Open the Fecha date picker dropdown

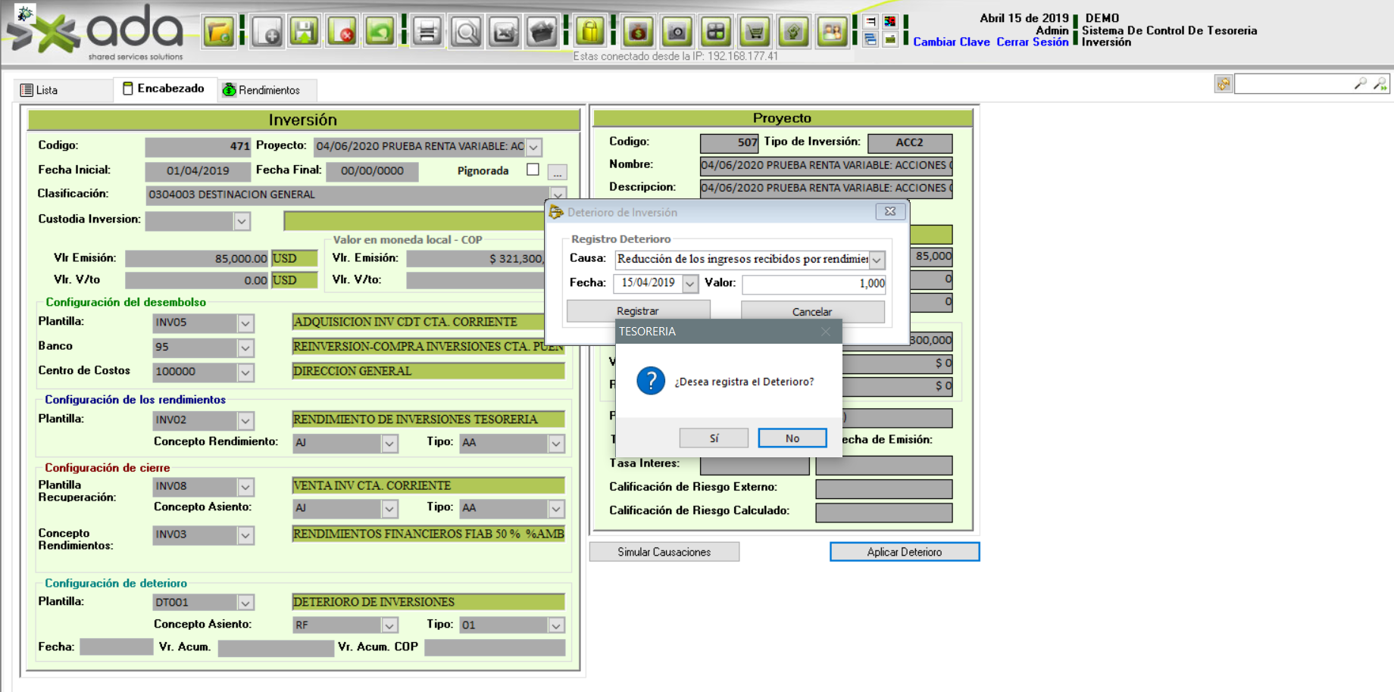point(689,284)
